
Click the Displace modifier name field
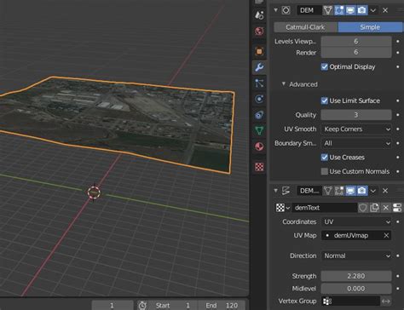click(x=309, y=191)
